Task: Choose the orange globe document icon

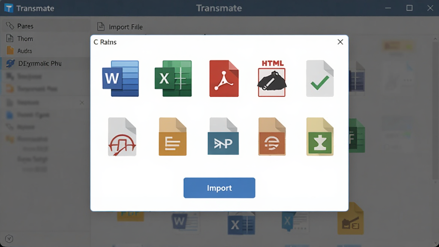Action: point(272,137)
